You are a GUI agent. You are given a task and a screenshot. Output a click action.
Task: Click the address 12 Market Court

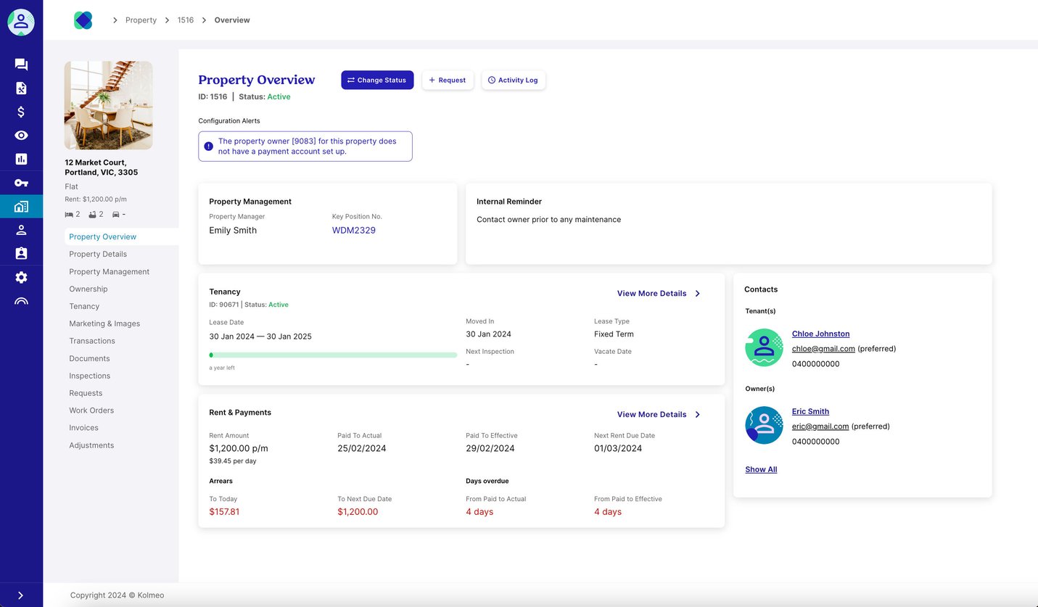(101, 168)
